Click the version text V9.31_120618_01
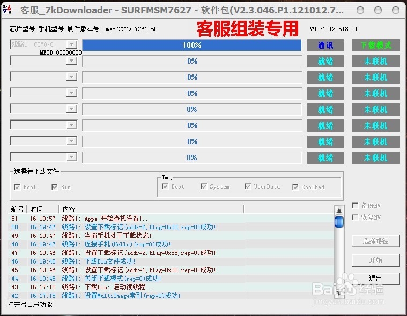This screenshot has height=316, width=407. pos(334,29)
